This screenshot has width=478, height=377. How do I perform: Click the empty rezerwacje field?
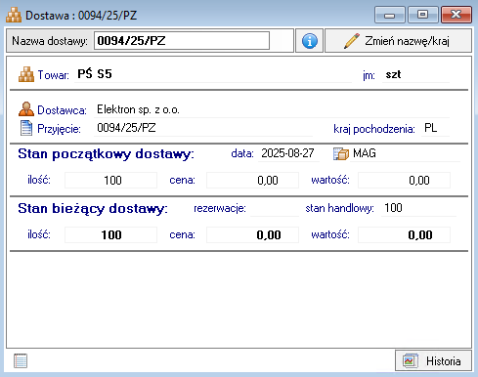[x=275, y=208]
